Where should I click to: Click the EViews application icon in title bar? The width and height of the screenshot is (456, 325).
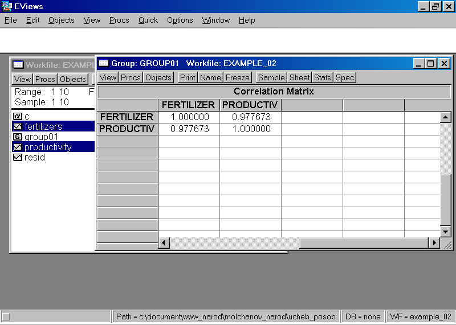click(x=6, y=6)
